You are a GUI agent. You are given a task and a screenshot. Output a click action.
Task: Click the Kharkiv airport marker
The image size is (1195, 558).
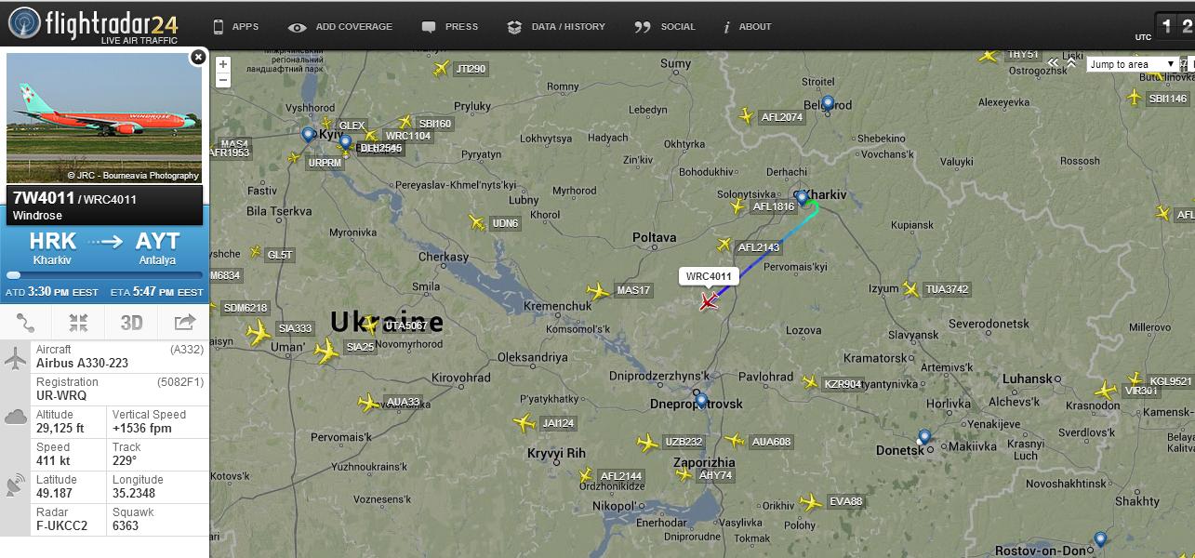click(802, 197)
